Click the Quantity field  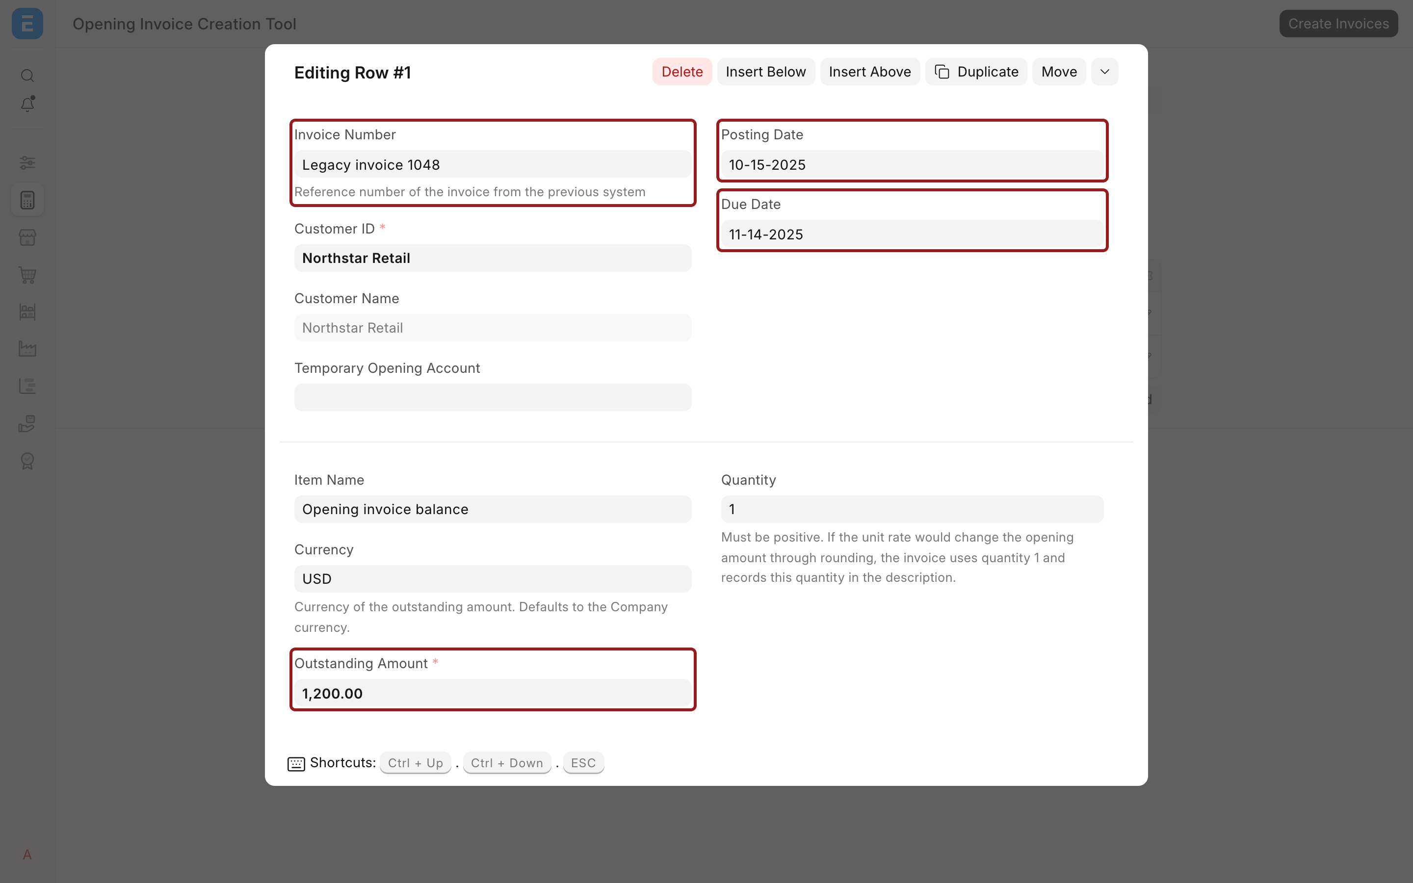(912, 509)
